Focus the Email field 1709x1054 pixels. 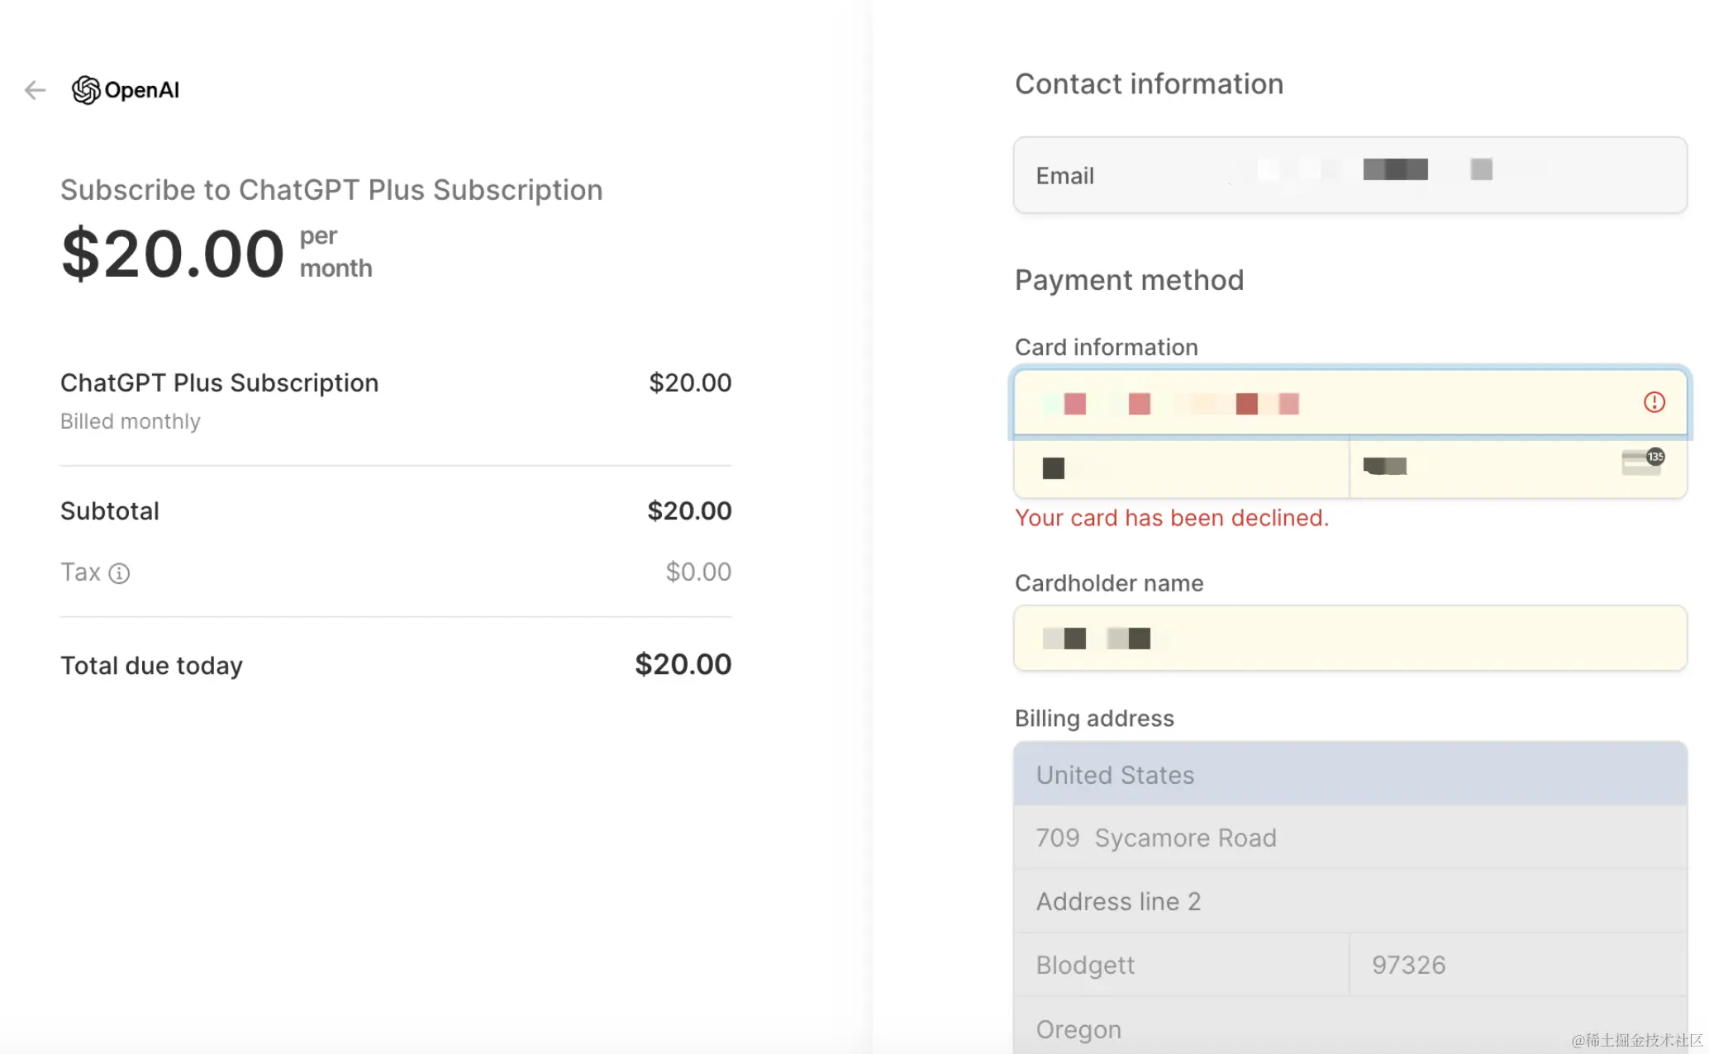point(1350,175)
